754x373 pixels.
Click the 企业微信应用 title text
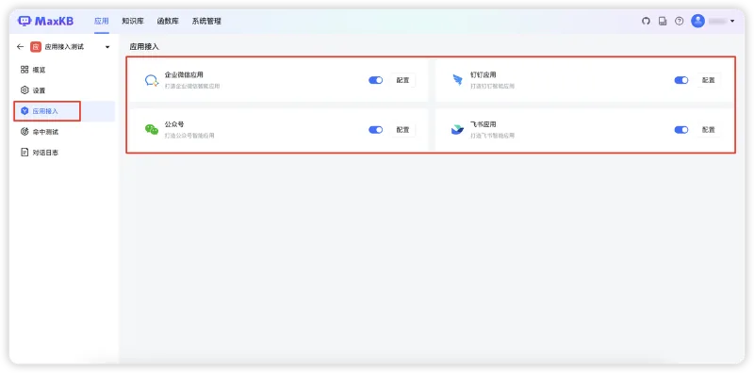coord(184,75)
